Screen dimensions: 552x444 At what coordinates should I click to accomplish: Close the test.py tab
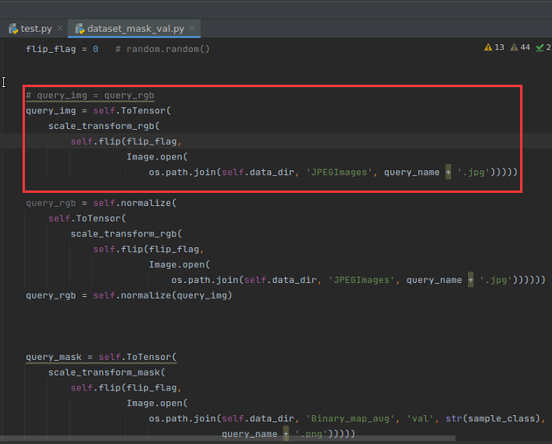(x=60, y=28)
